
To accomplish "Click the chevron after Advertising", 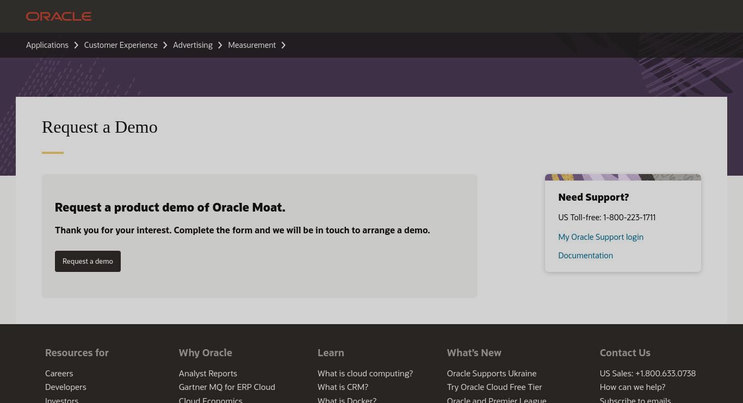I will (220, 45).
